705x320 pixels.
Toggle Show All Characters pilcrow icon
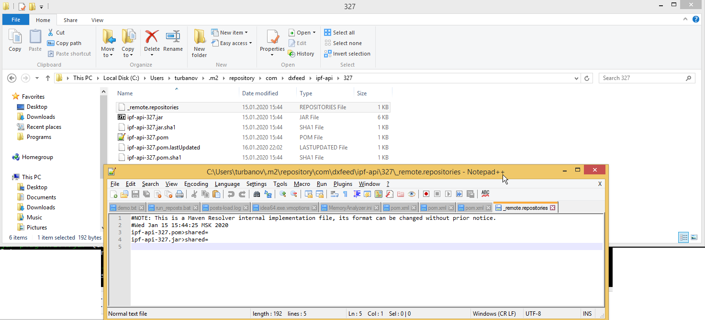(x=345, y=194)
